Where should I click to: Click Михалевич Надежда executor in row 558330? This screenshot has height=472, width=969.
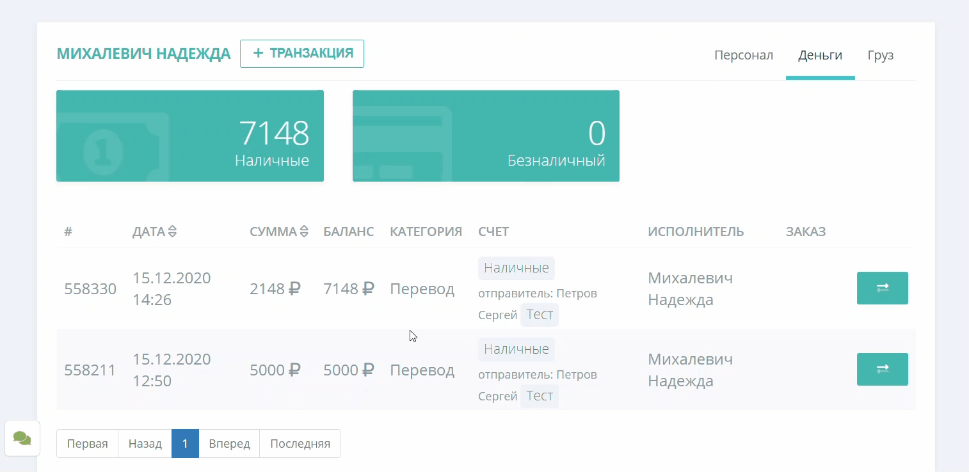point(691,288)
